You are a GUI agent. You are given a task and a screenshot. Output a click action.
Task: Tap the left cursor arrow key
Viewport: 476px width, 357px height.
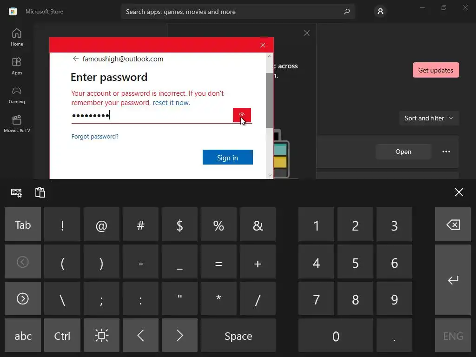point(140,336)
